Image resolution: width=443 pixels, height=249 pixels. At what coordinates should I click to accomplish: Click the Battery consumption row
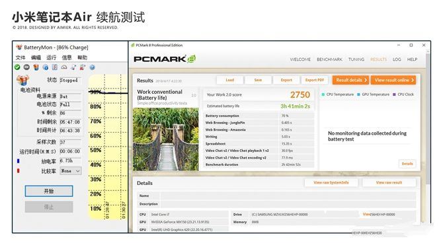pyautogui.click(x=259, y=116)
